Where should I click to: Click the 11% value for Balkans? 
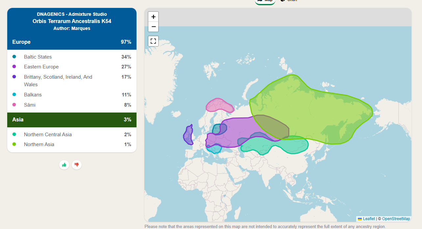click(x=127, y=95)
